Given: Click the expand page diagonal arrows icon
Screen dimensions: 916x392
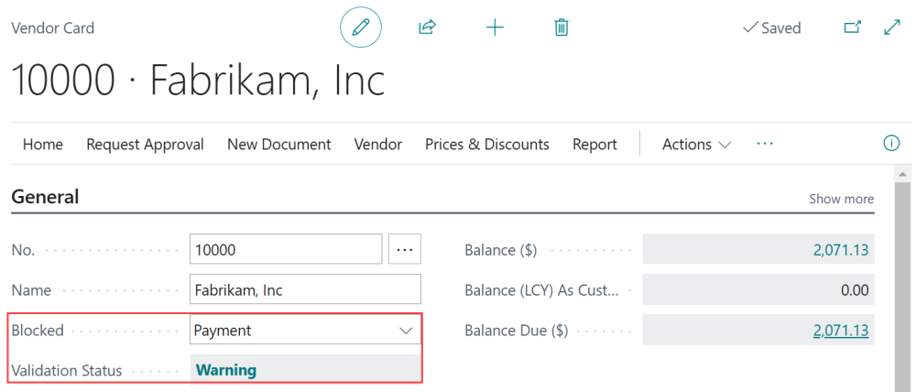Looking at the screenshot, I should 892,27.
